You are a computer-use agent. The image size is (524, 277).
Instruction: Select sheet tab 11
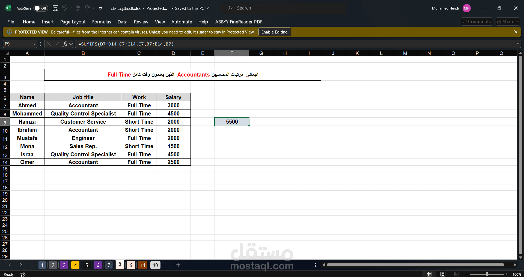142,265
